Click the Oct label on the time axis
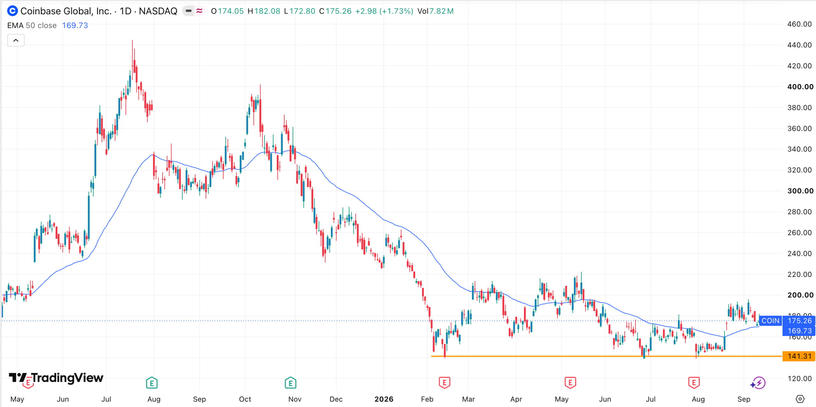Image resolution: width=816 pixels, height=407 pixels. [245, 399]
